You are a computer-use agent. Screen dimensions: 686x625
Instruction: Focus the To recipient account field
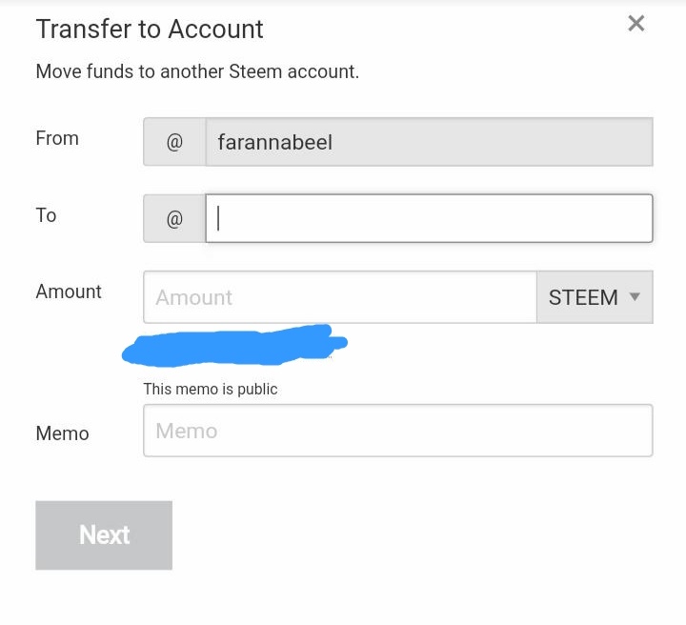429,219
